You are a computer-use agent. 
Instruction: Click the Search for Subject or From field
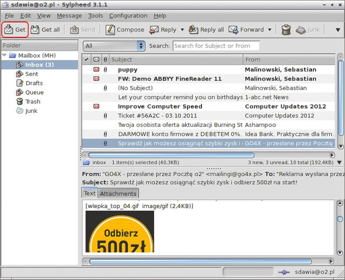point(216,46)
